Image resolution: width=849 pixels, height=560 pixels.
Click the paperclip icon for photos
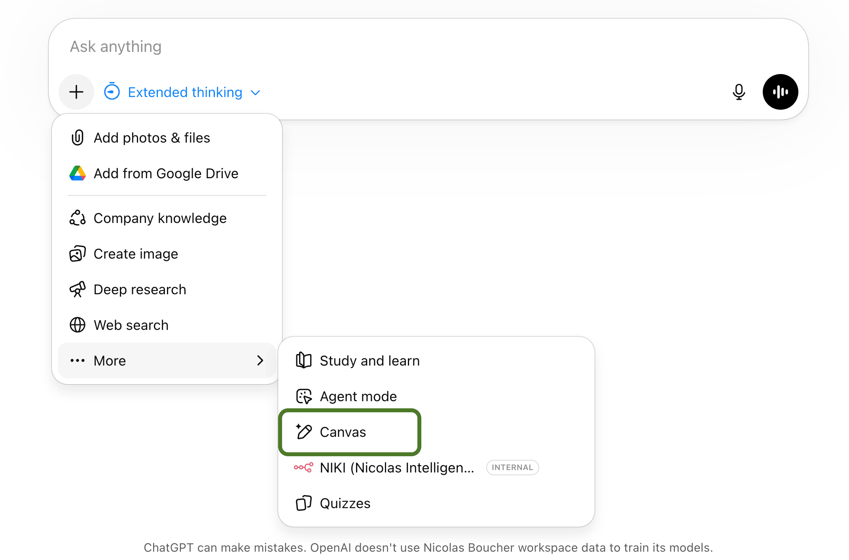tap(78, 138)
